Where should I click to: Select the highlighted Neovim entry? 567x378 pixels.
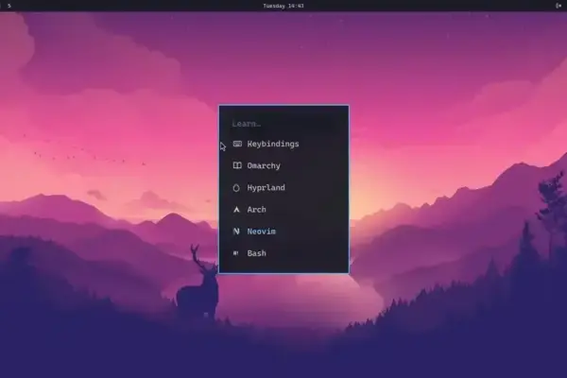[283, 232]
